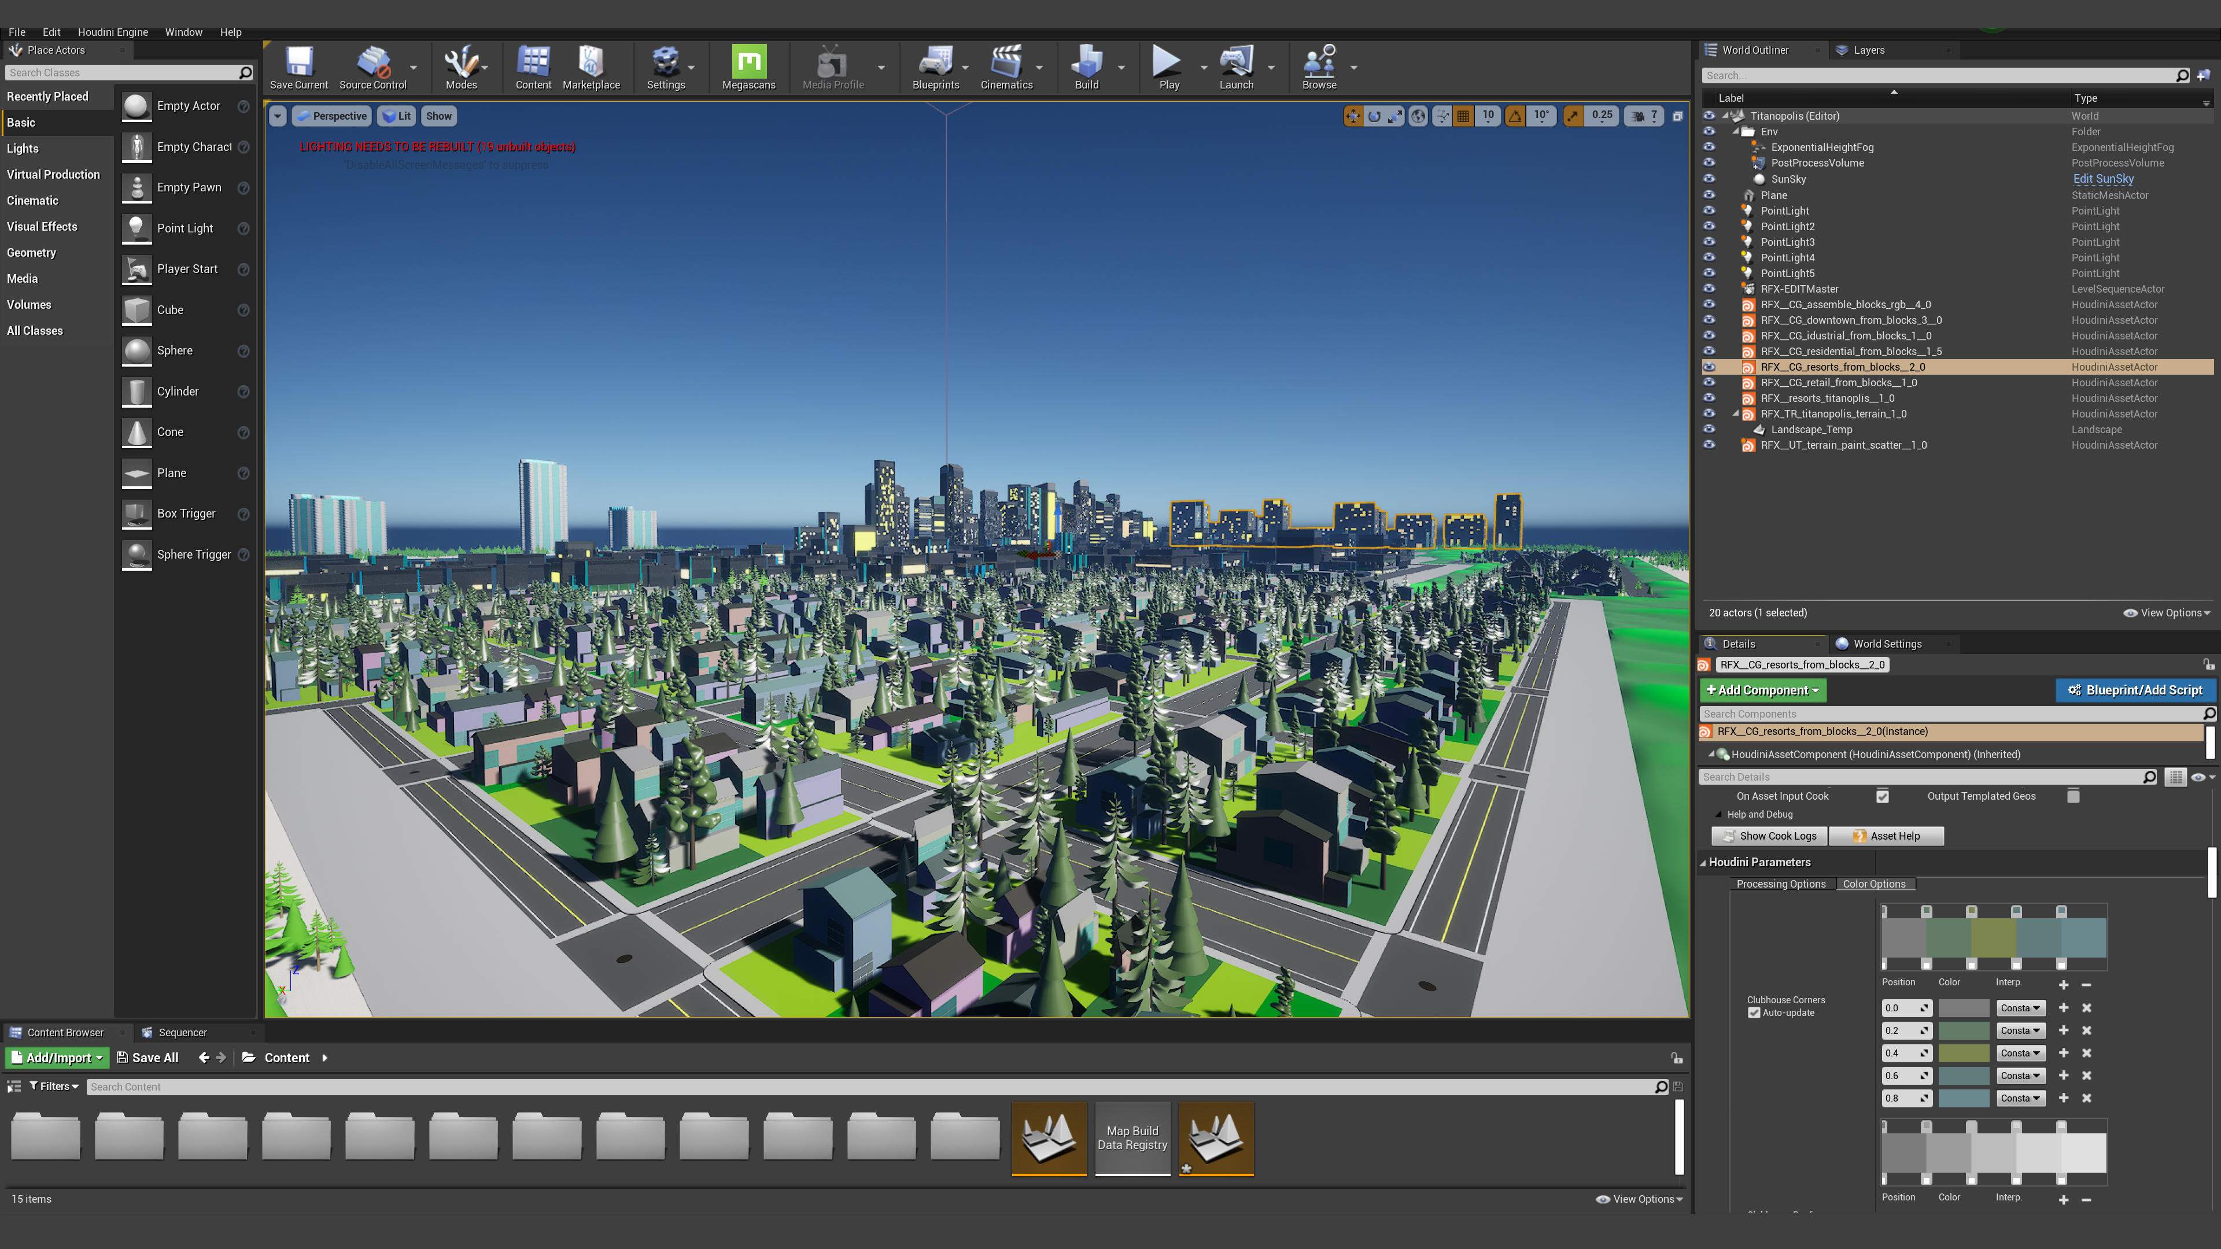The width and height of the screenshot is (2221, 1249).
Task: Toggle grid snapping icon in viewport
Action: 1463,116
